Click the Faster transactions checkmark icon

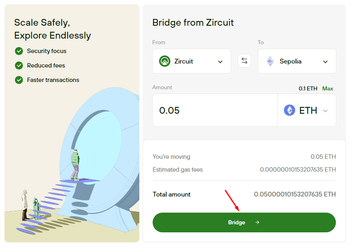pyautogui.click(x=19, y=80)
